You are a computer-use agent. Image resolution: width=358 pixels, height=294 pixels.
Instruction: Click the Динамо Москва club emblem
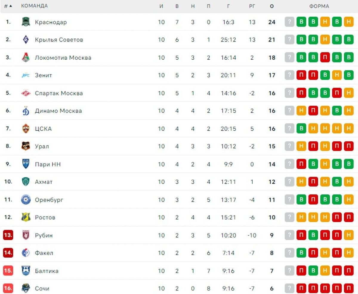[x=26, y=111]
